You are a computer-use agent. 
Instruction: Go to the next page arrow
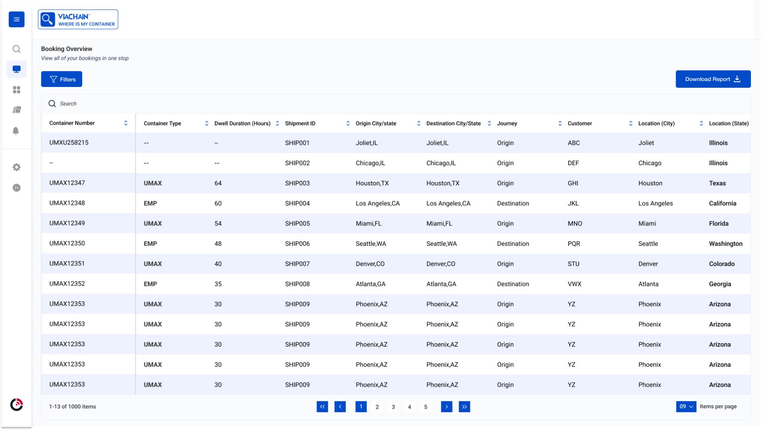point(446,407)
